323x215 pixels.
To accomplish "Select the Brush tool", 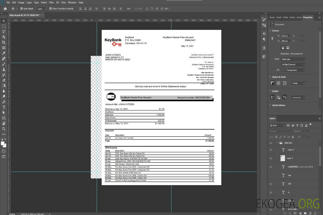I will tap(4, 64).
